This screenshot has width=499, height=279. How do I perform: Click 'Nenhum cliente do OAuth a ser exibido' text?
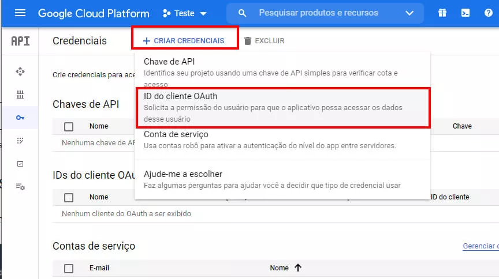126,213
